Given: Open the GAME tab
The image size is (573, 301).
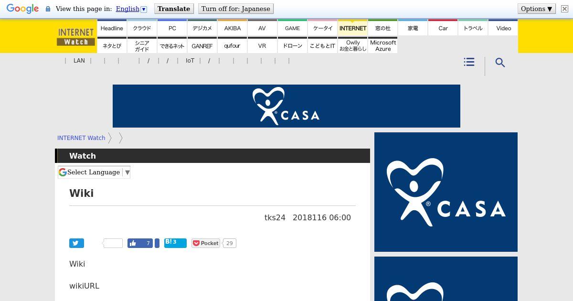Looking at the screenshot, I should tap(292, 28).
